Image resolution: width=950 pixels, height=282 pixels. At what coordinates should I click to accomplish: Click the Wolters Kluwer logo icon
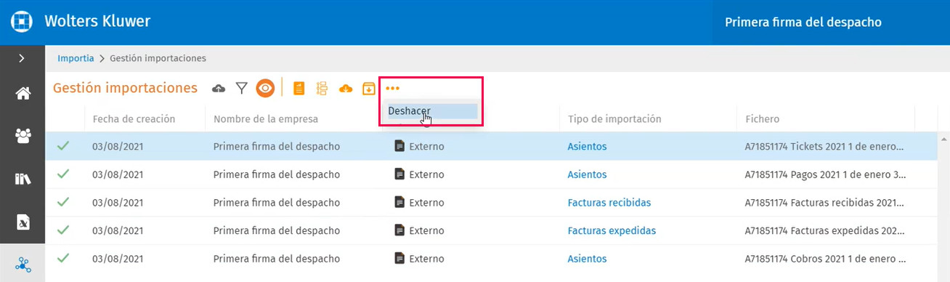coord(23,22)
